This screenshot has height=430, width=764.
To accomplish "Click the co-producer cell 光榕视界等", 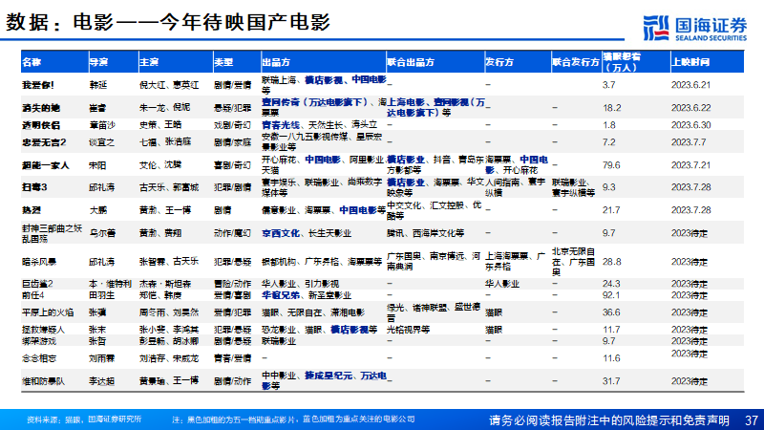I will pyautogui.click(x=409, y=330).
